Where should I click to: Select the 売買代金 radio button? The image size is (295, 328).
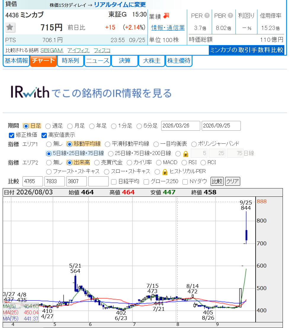(x=97, y=163)
